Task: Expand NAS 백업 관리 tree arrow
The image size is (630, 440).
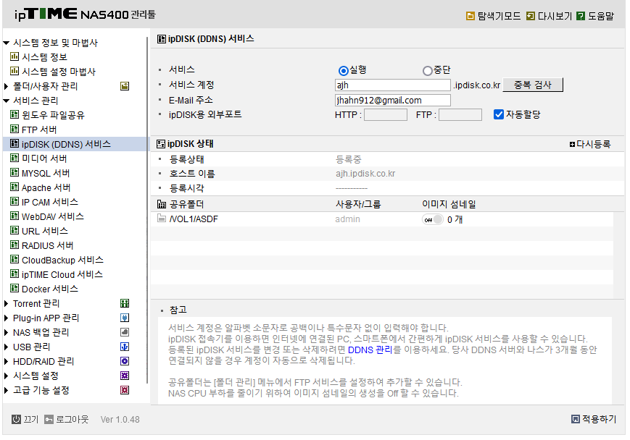Action: click(x=6, y=332)
